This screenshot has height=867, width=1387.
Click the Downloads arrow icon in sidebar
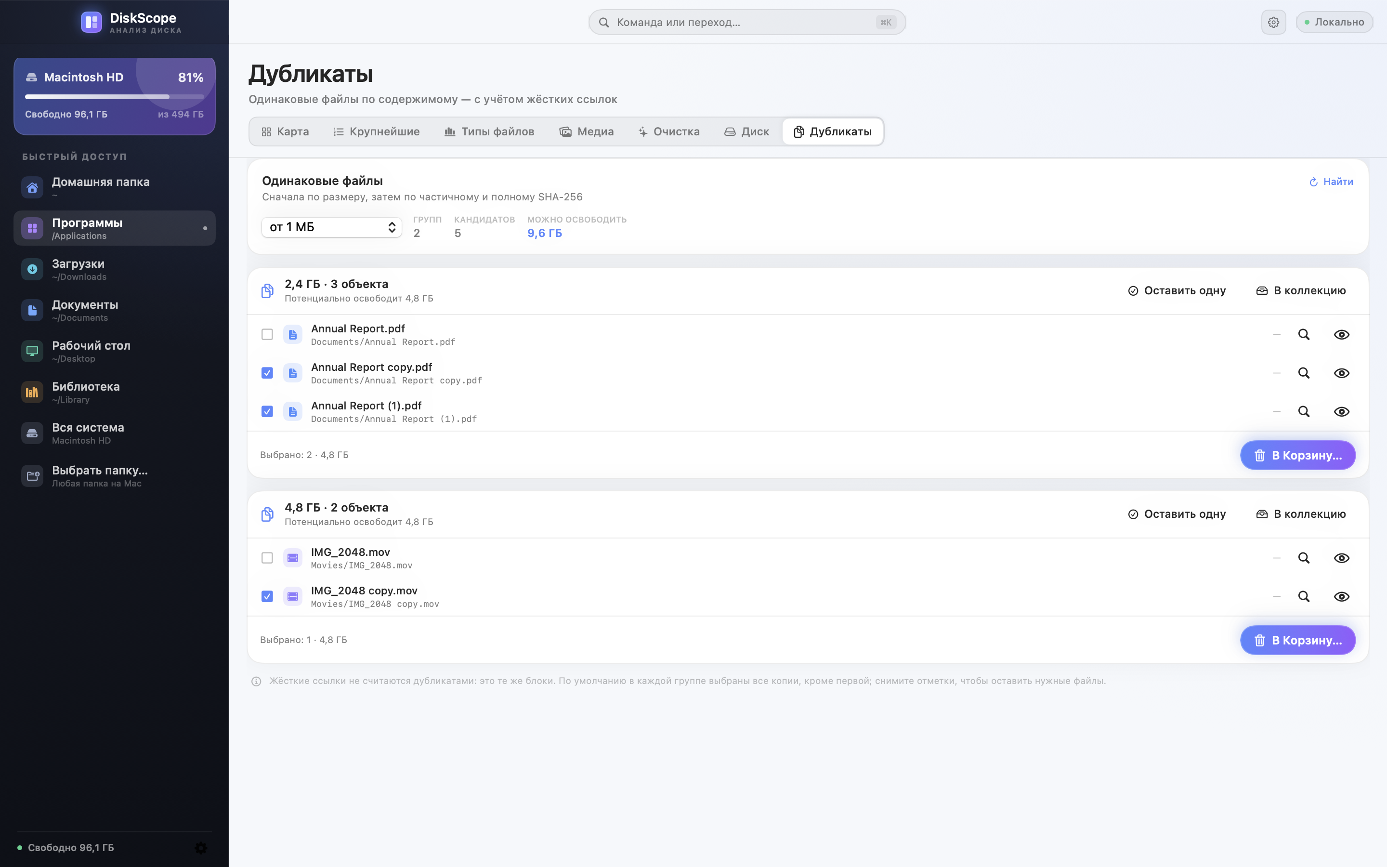tap(32, 269)
